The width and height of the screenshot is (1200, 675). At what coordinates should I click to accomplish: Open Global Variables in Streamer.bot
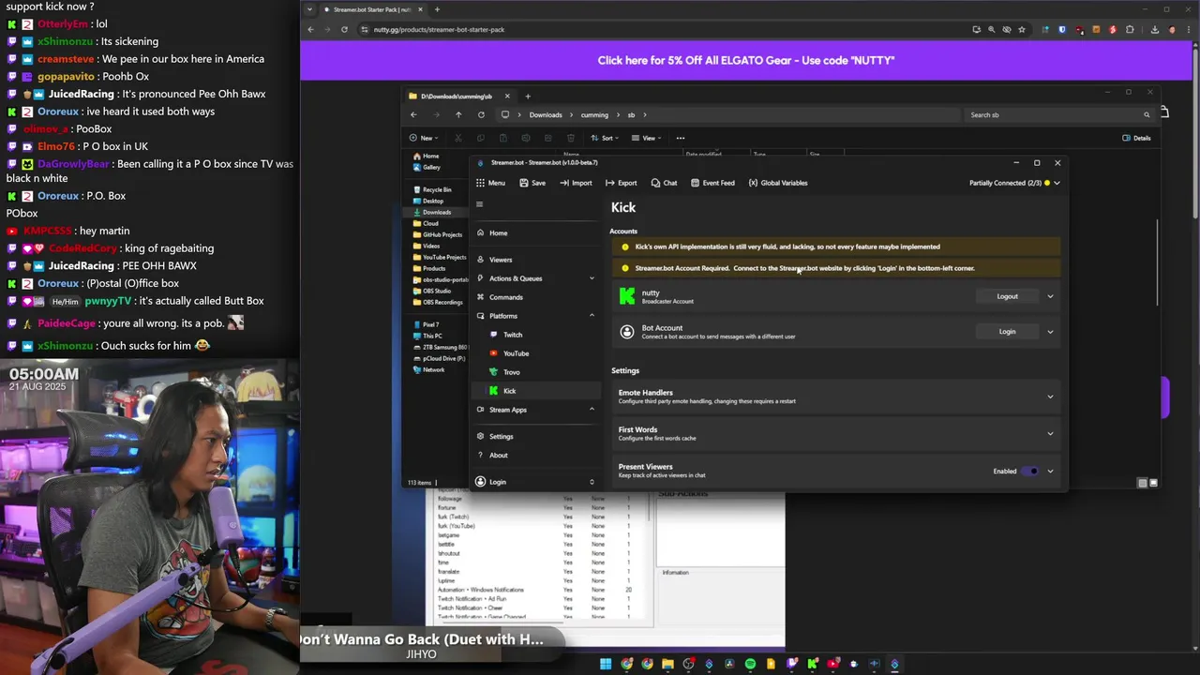click(777, 183)
